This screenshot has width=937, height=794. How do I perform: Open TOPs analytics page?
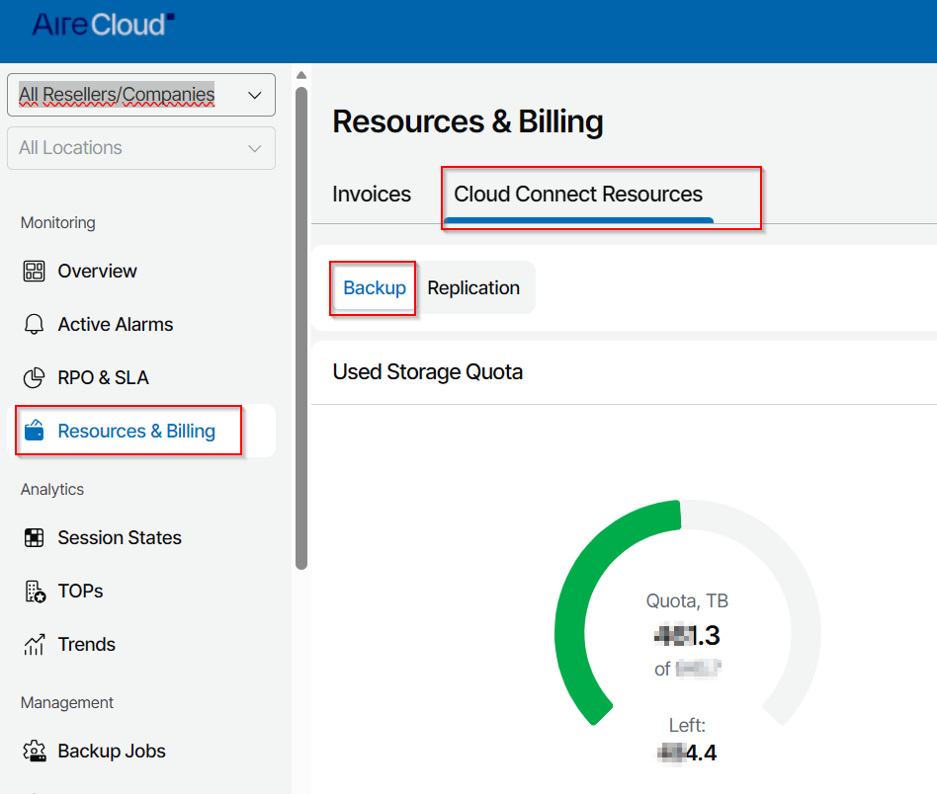(x=81, y=591)
